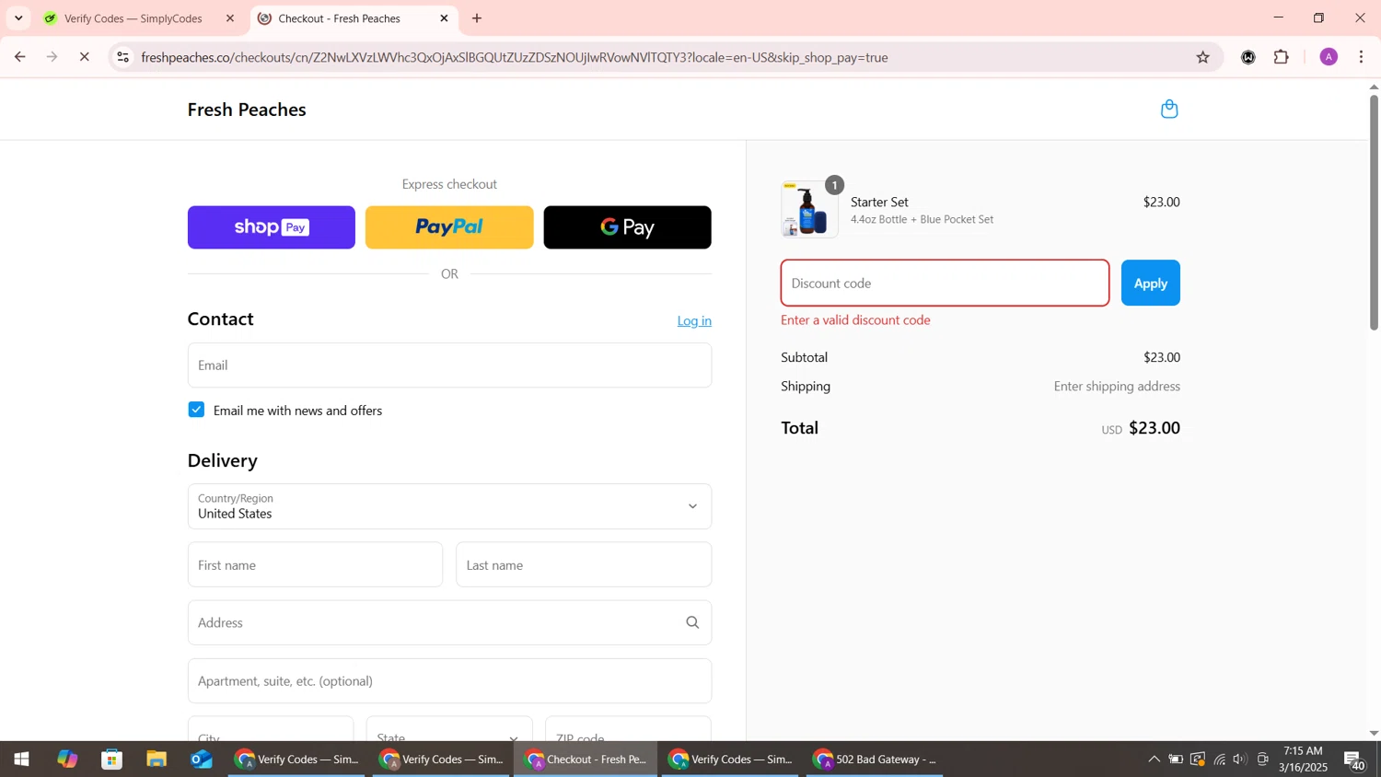Click the Starter Set product thumbnail

pyautogui.click(x=809, y=209)
